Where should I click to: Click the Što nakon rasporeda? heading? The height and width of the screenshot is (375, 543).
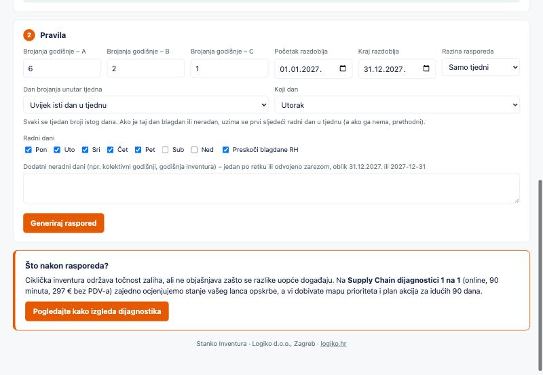[67, 266]
